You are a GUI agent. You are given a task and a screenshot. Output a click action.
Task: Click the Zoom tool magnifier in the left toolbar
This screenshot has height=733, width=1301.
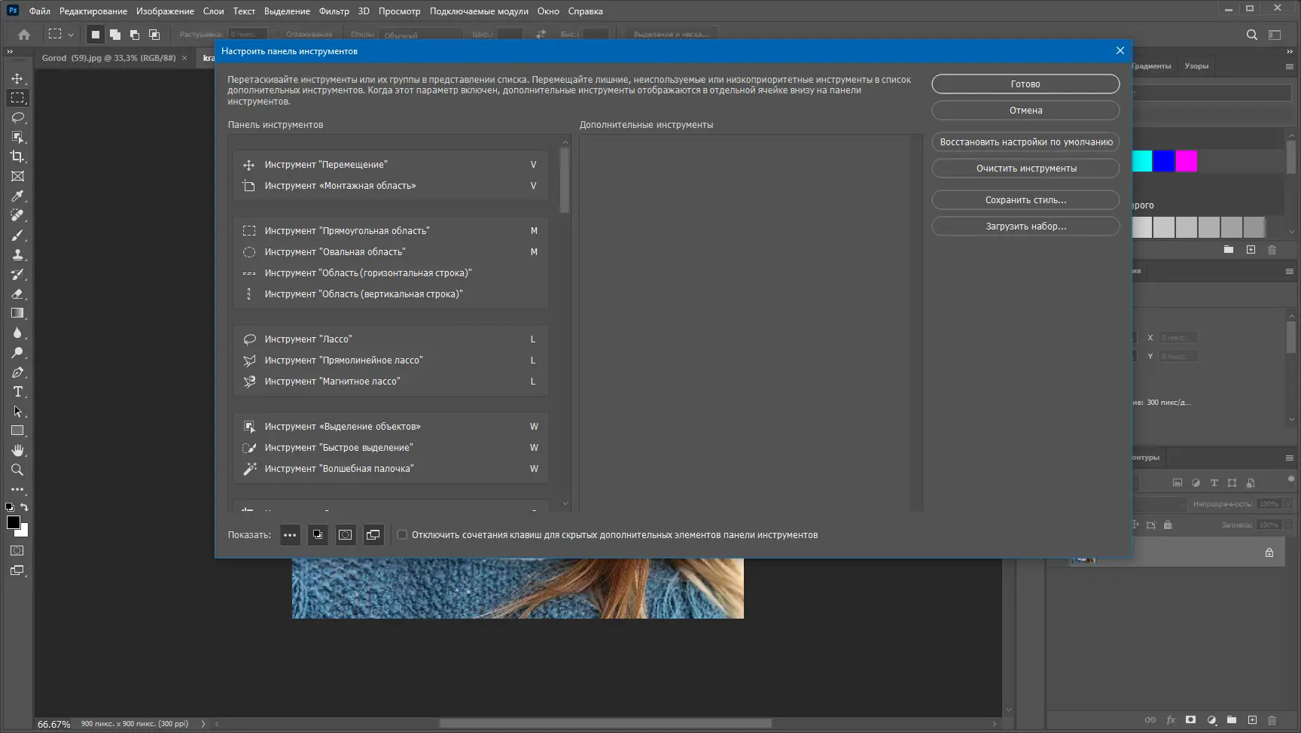click(x=17, y=470)
